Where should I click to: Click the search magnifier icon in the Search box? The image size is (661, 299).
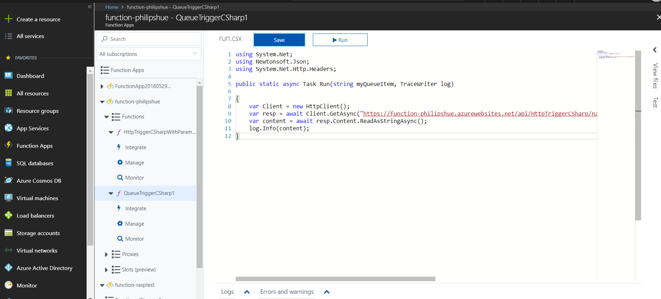click(104, 39)
